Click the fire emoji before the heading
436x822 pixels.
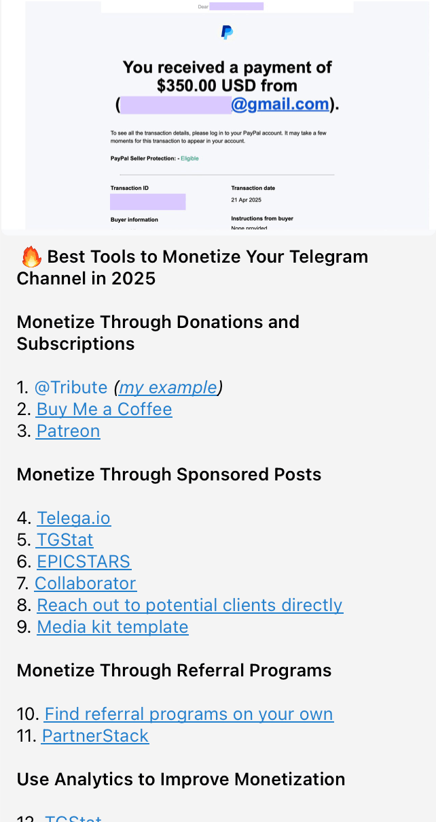click(x=31, y=257)
